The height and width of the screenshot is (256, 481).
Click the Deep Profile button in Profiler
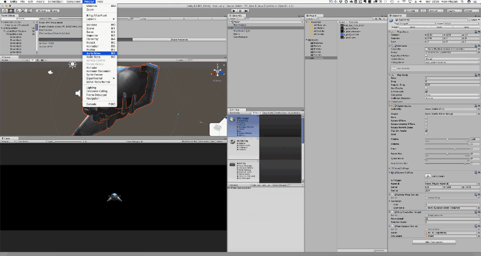click(x=268, y=113)
